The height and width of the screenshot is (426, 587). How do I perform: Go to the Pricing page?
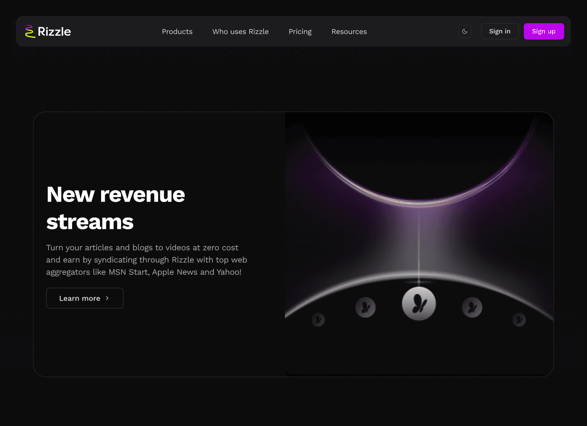pos(300,31)
